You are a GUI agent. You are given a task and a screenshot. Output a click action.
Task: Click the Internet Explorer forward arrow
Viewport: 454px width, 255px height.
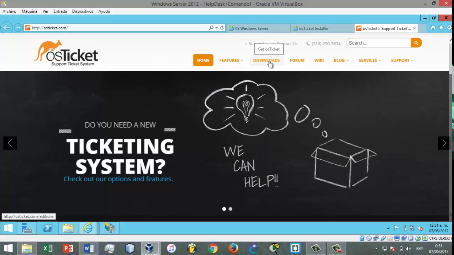point(18,28)
